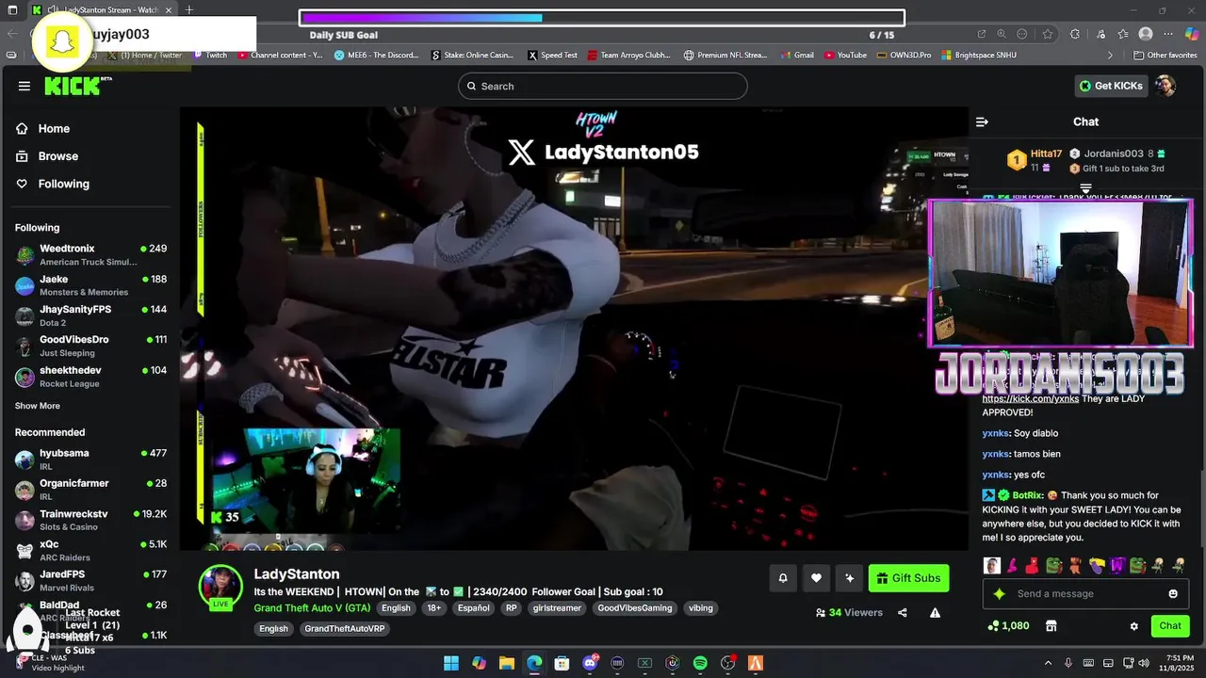Viewport: 1206px width, 678px height.
Task: Click Send a message input
Action: pyautogui.click(x=1085, y=594)
